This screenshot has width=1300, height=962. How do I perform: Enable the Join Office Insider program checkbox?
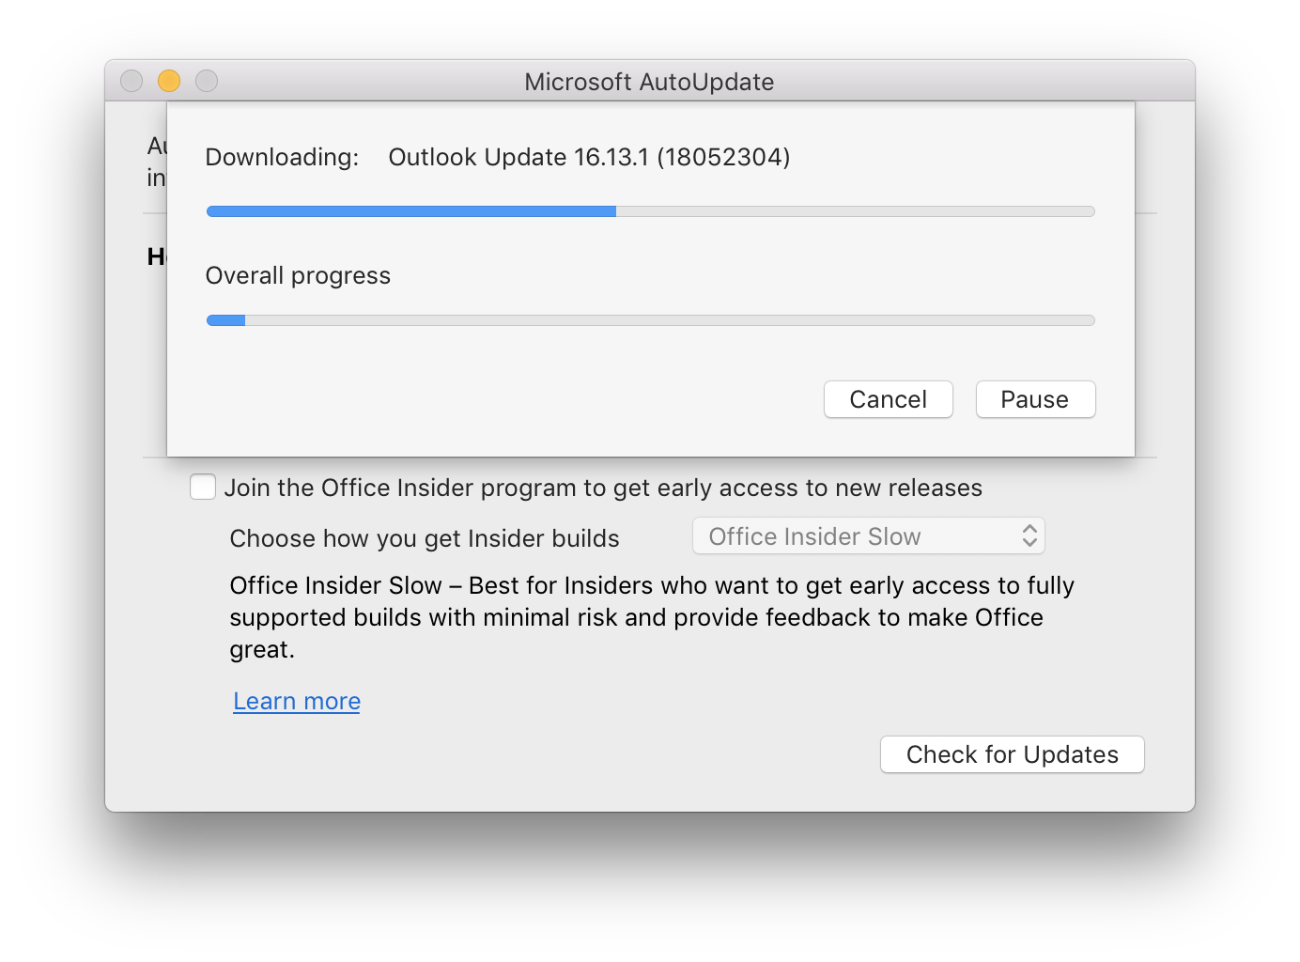[203, 487]
